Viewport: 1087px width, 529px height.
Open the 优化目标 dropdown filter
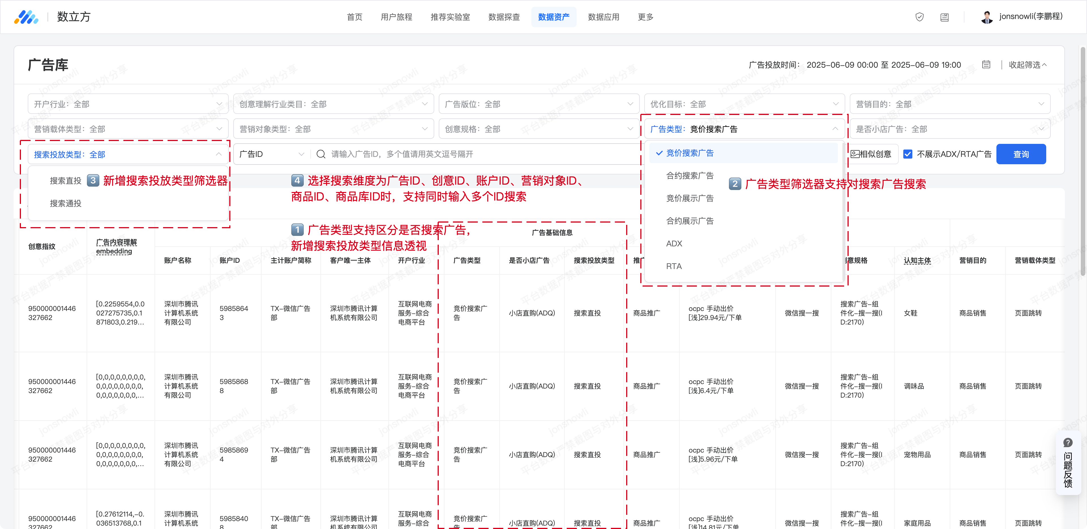744,104
